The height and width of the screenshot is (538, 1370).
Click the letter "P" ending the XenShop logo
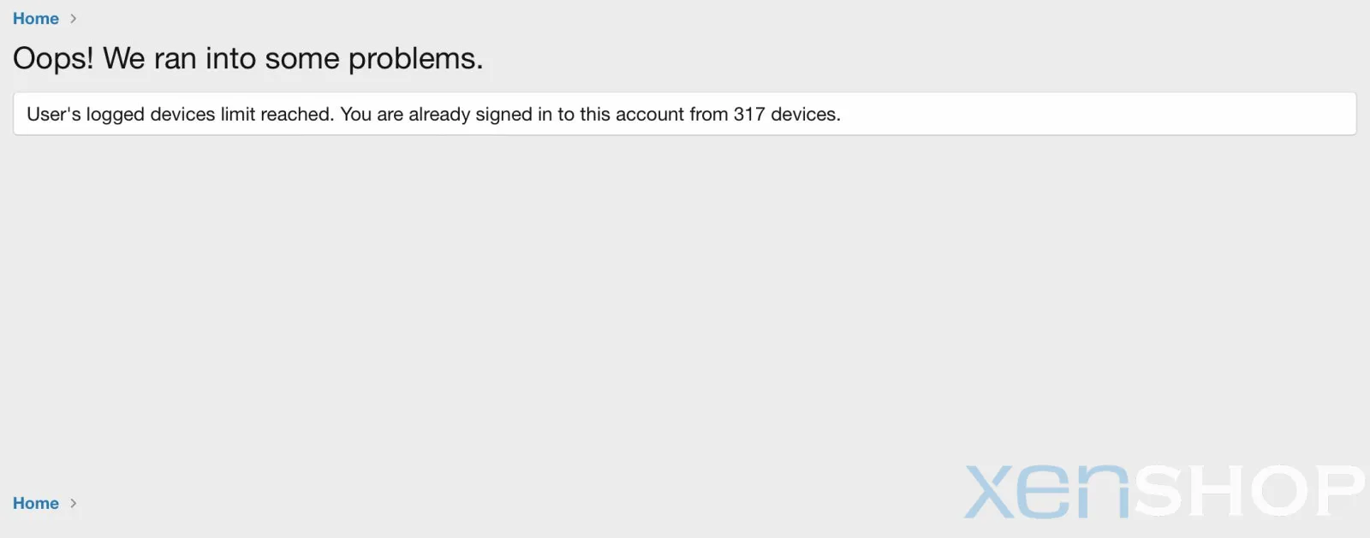[x=1338, y=492]
